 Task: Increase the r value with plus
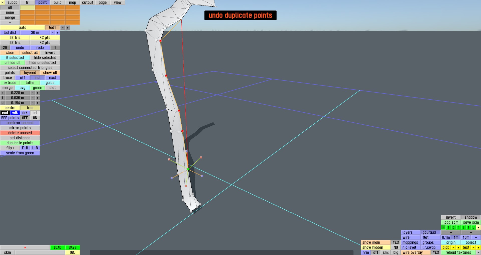(x=38, y=93)
